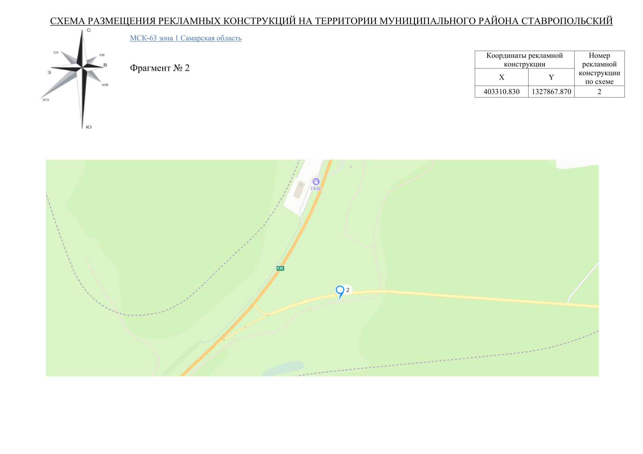Select the west direction З on the compass

point(49,72)
